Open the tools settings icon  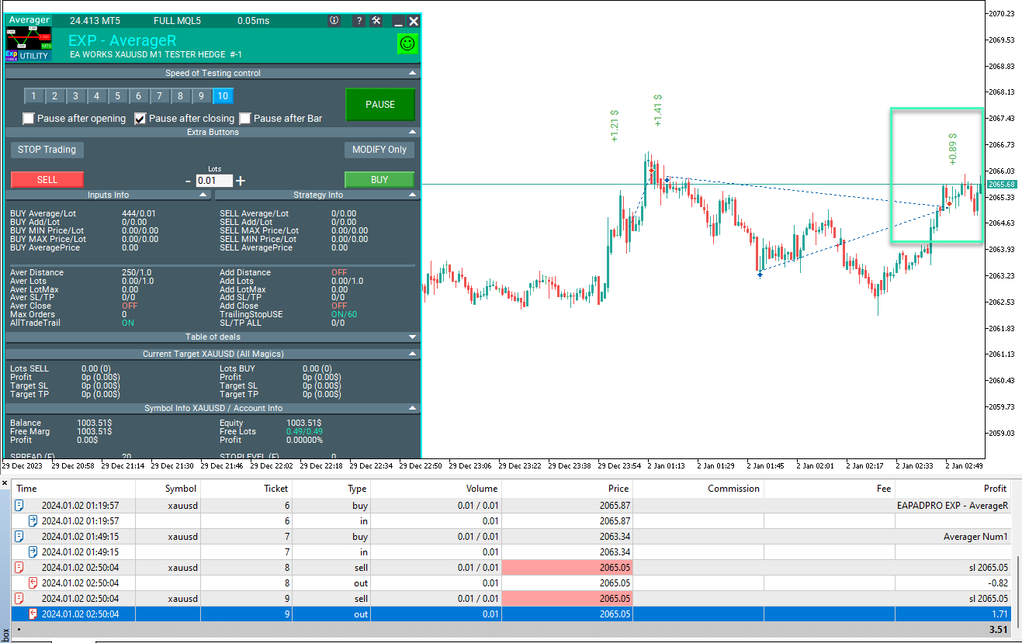[x=376, y=21]
